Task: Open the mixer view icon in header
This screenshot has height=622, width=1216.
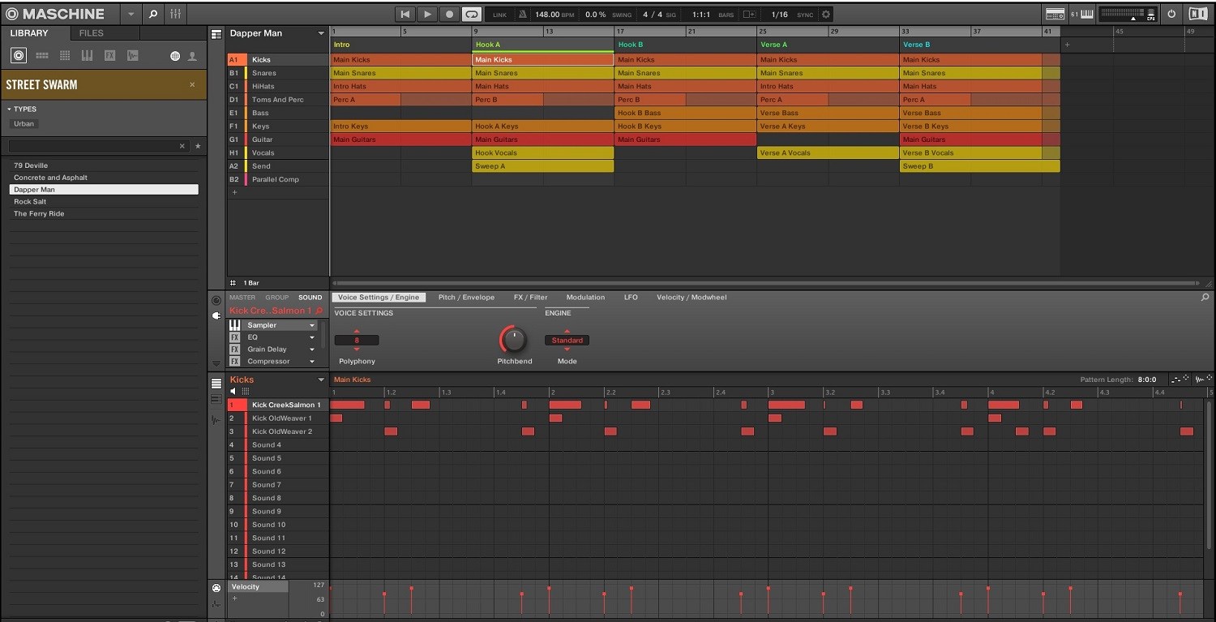Action: click(176, 14)
